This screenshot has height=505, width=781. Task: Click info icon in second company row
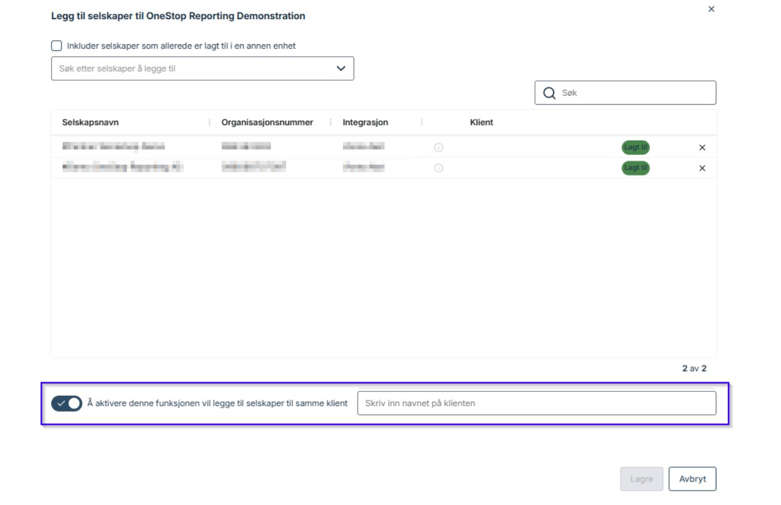coord(439,168)
